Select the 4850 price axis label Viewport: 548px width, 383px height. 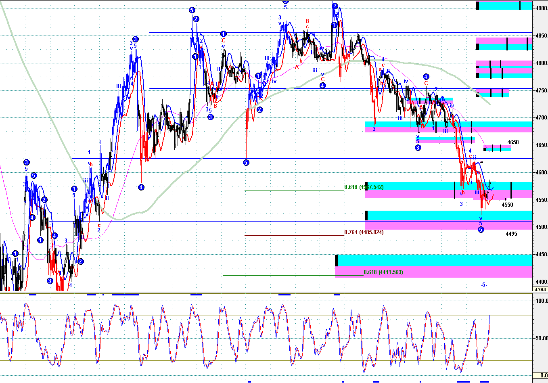[541, 36]
